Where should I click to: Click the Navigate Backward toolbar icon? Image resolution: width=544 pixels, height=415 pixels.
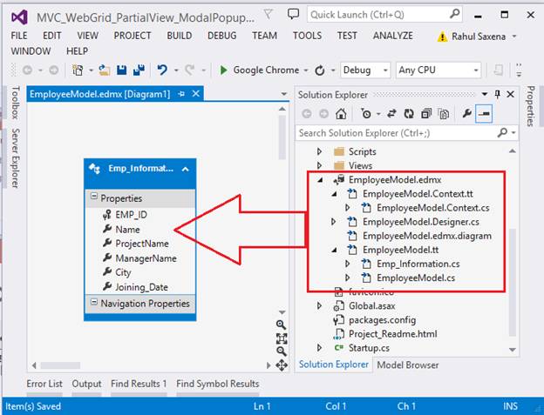click(x=27, y=70)
